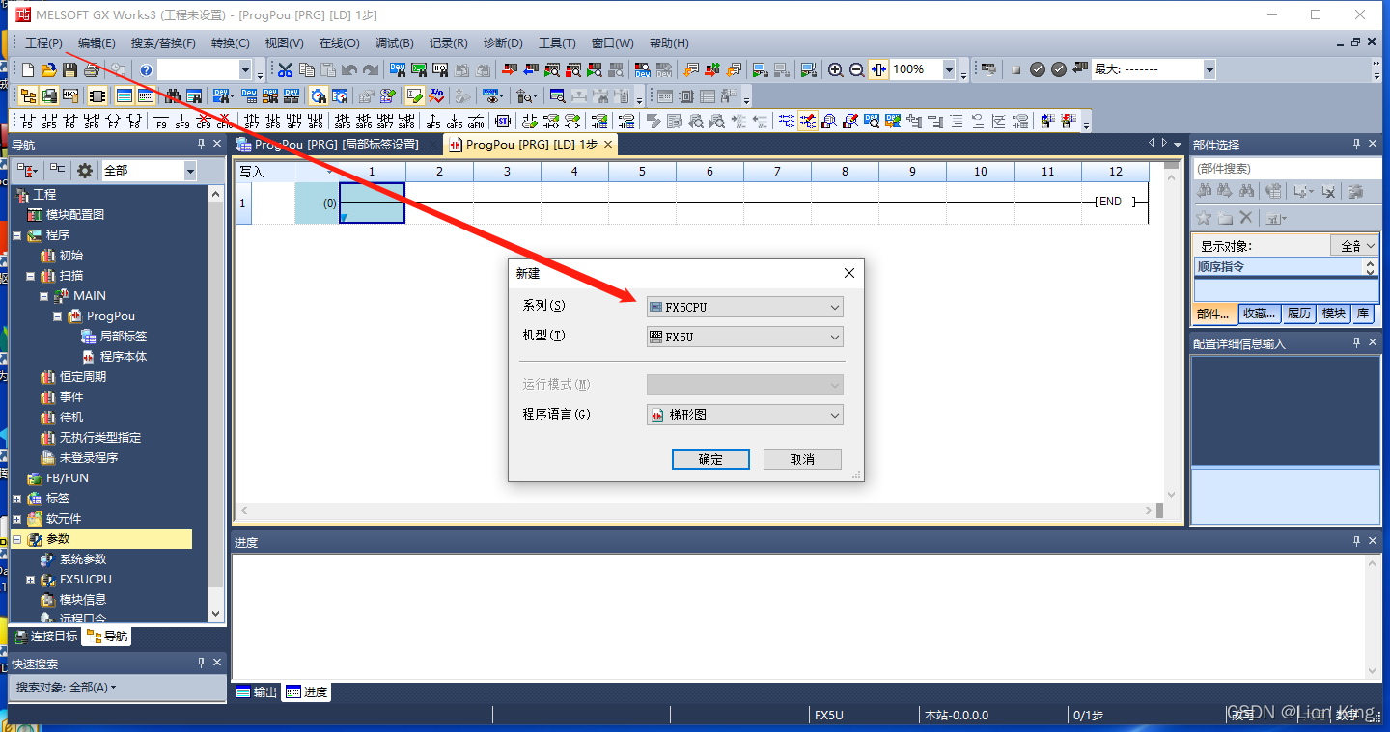Close the 新建 dialog
This screenshot has height=732, width=1390.
pyautogui.click(x=849, y=273)
